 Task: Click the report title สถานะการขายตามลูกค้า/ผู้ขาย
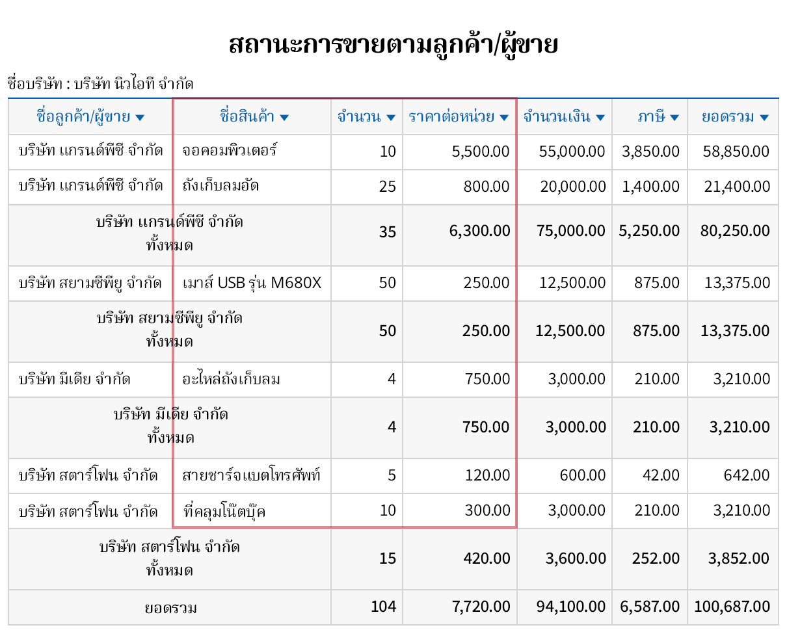[393, 44]
